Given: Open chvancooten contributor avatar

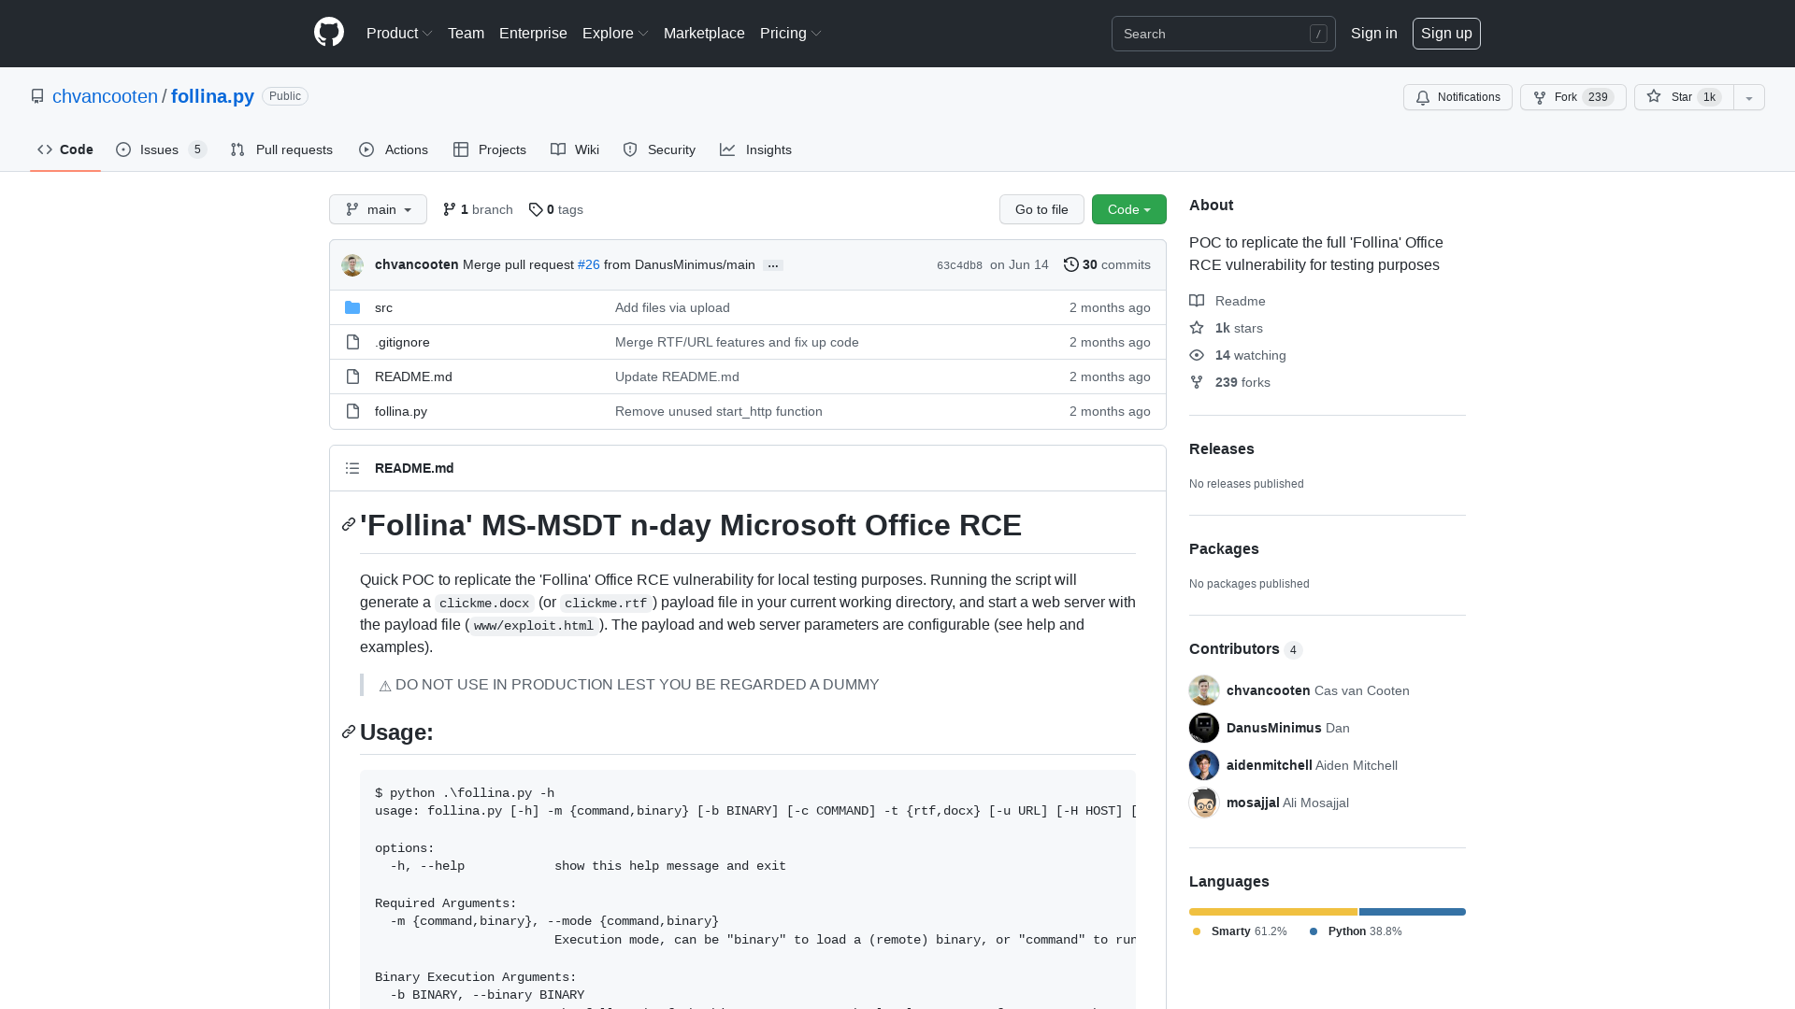Looking at the screenshot, I should pos(1204,690).
